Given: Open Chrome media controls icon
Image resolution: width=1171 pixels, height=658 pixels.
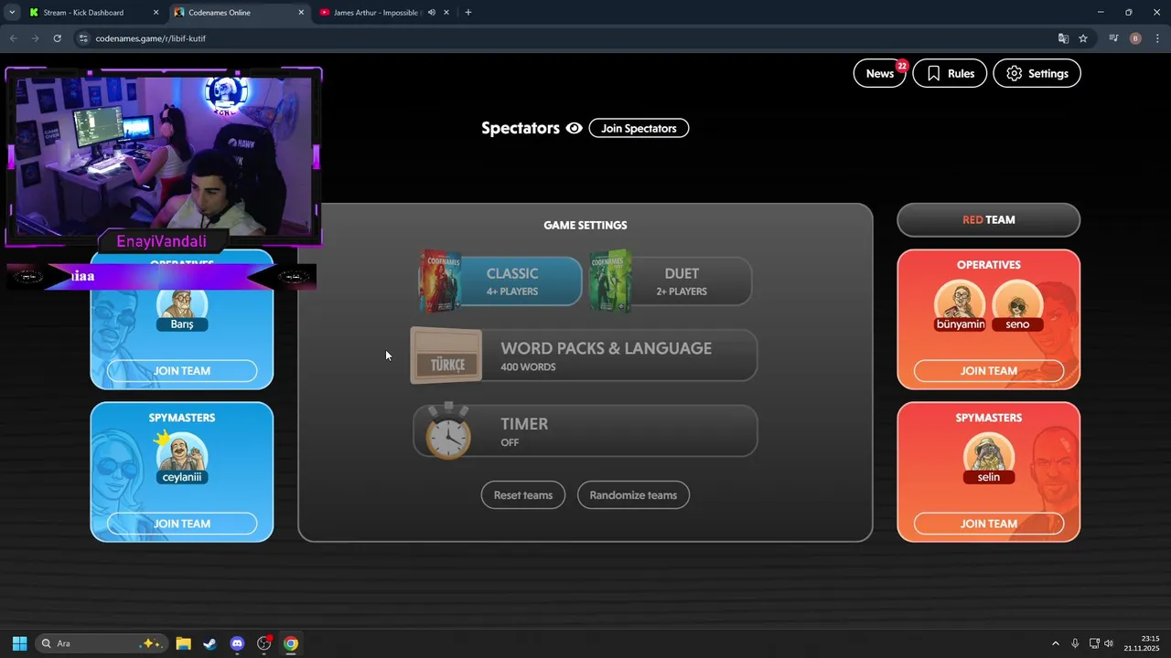Looking at the screenshot, I should pos(1113,38).
